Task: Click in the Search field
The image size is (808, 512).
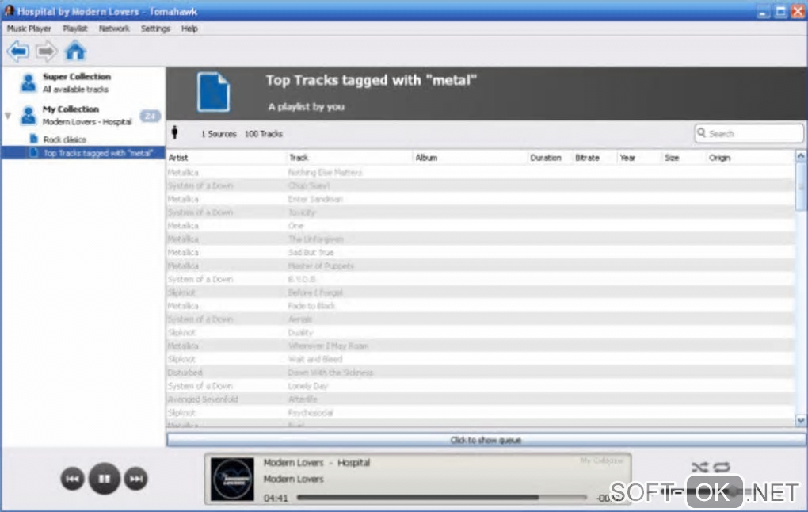Action: tap(749, 133)
